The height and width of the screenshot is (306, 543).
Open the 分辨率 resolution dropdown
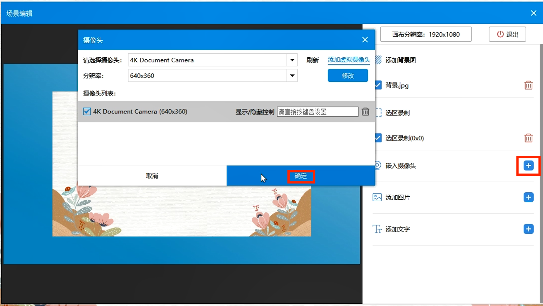click(x=292, y=75)
